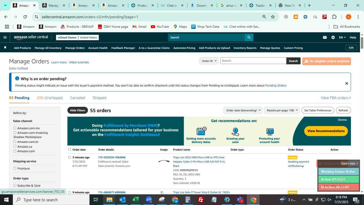Open the EN language dropdown
The image size is (364, 205).
point(342,37)
